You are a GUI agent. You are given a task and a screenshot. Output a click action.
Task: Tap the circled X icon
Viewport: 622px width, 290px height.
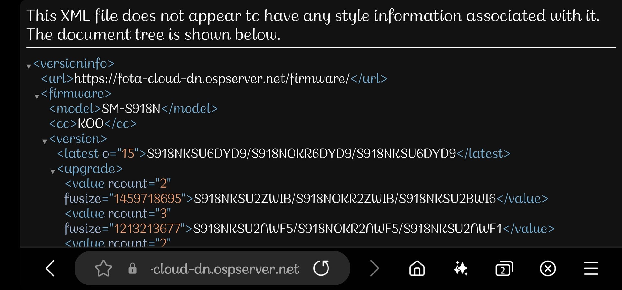(548, 269)
